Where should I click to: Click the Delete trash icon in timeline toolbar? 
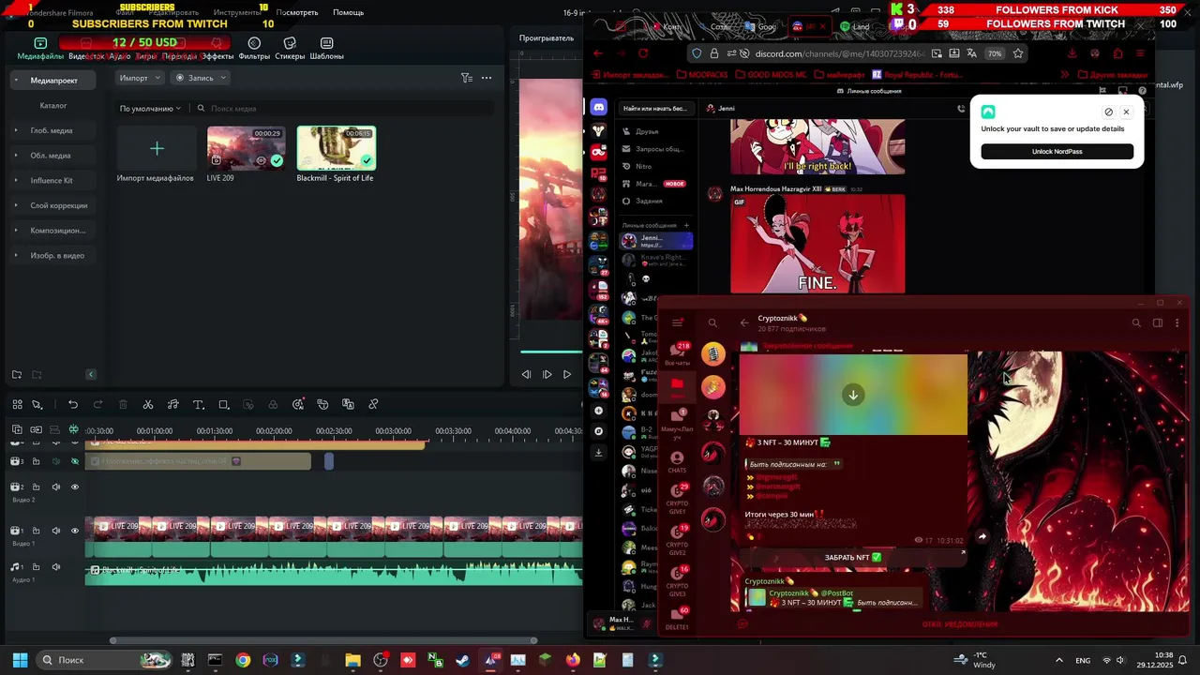tap(123, 405)
